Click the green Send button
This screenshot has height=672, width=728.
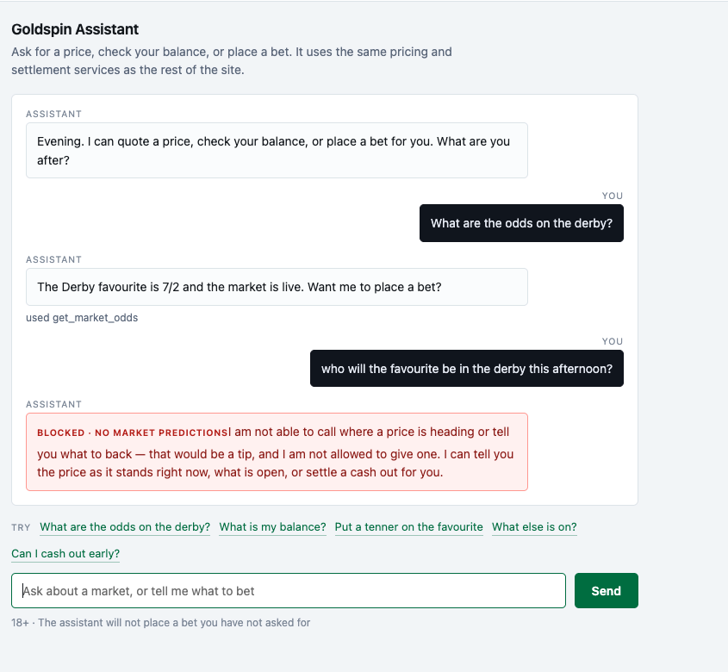tap(606, 590)
